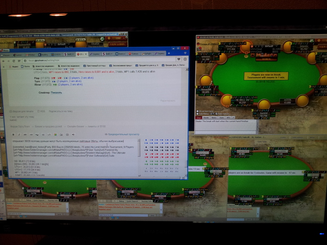Open 'Престижный коттедж' bookmark
Viewport: 327px width, 245px height.
pyautogui.click(x=95, y=65)
